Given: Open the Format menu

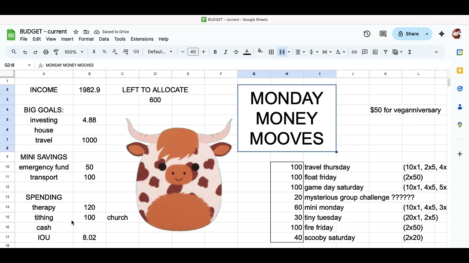Looking at the screenshot, I should point(86,39).
